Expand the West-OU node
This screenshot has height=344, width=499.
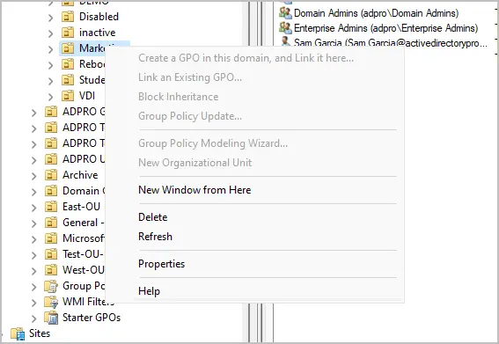[34, 271]
